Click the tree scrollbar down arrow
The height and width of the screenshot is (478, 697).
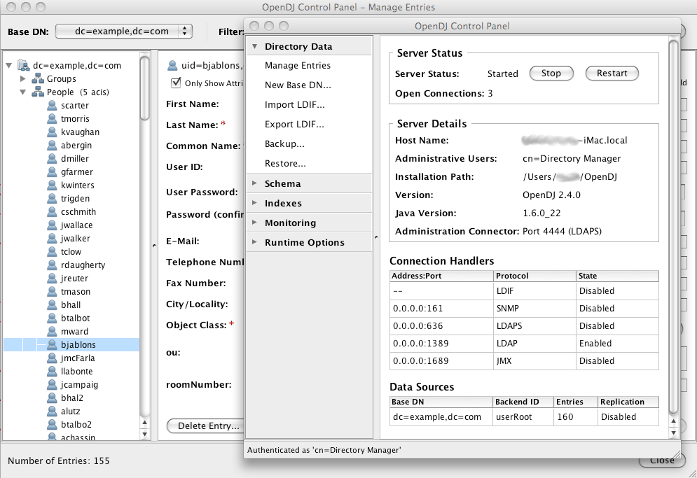coord(144,435)
